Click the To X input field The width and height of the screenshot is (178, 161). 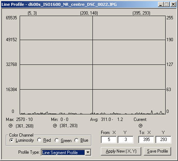[146, 140]
